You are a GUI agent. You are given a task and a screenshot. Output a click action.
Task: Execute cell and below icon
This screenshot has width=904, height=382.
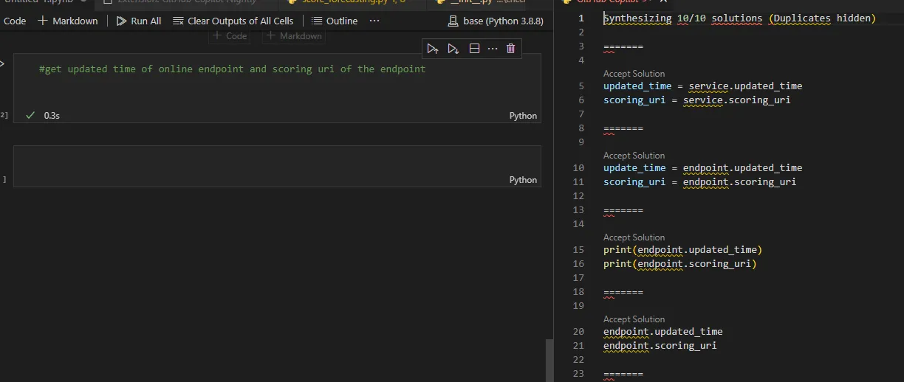(x=453, y=49)
